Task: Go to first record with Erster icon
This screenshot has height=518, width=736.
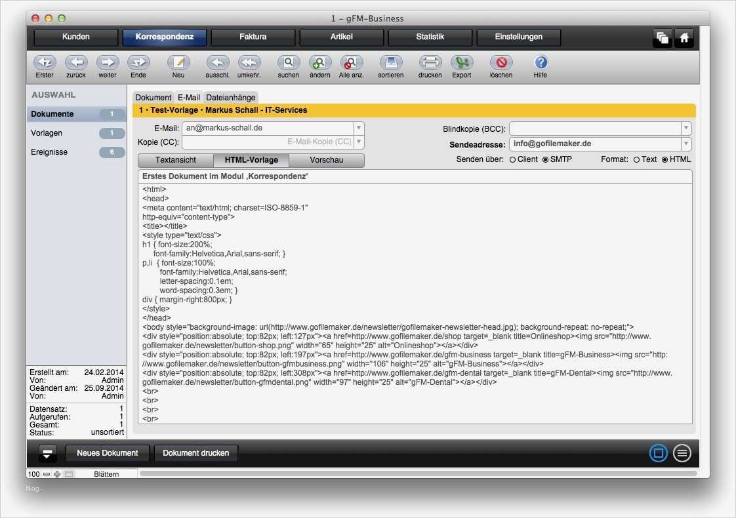Action: (45, 62)
